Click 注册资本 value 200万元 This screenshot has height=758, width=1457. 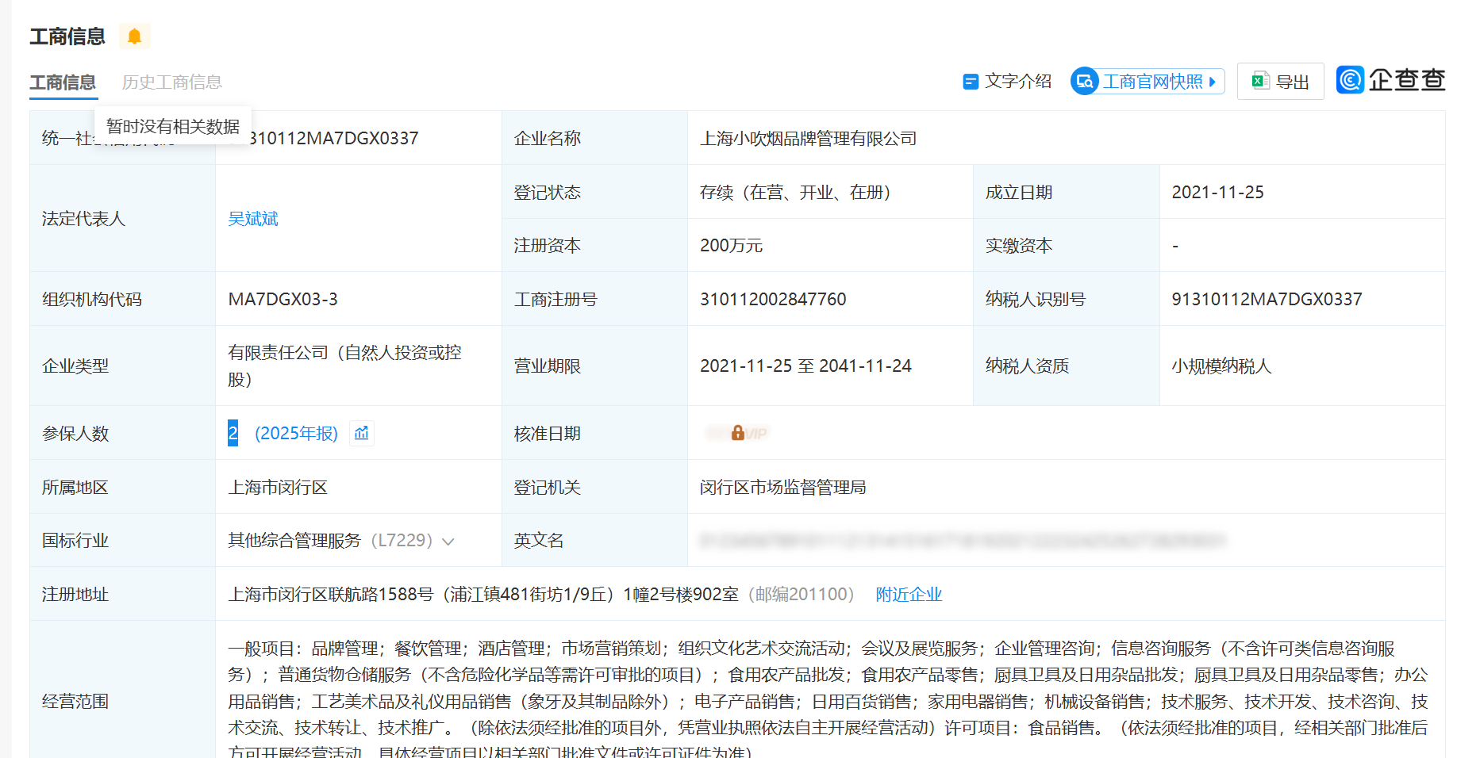coord(731,246)
